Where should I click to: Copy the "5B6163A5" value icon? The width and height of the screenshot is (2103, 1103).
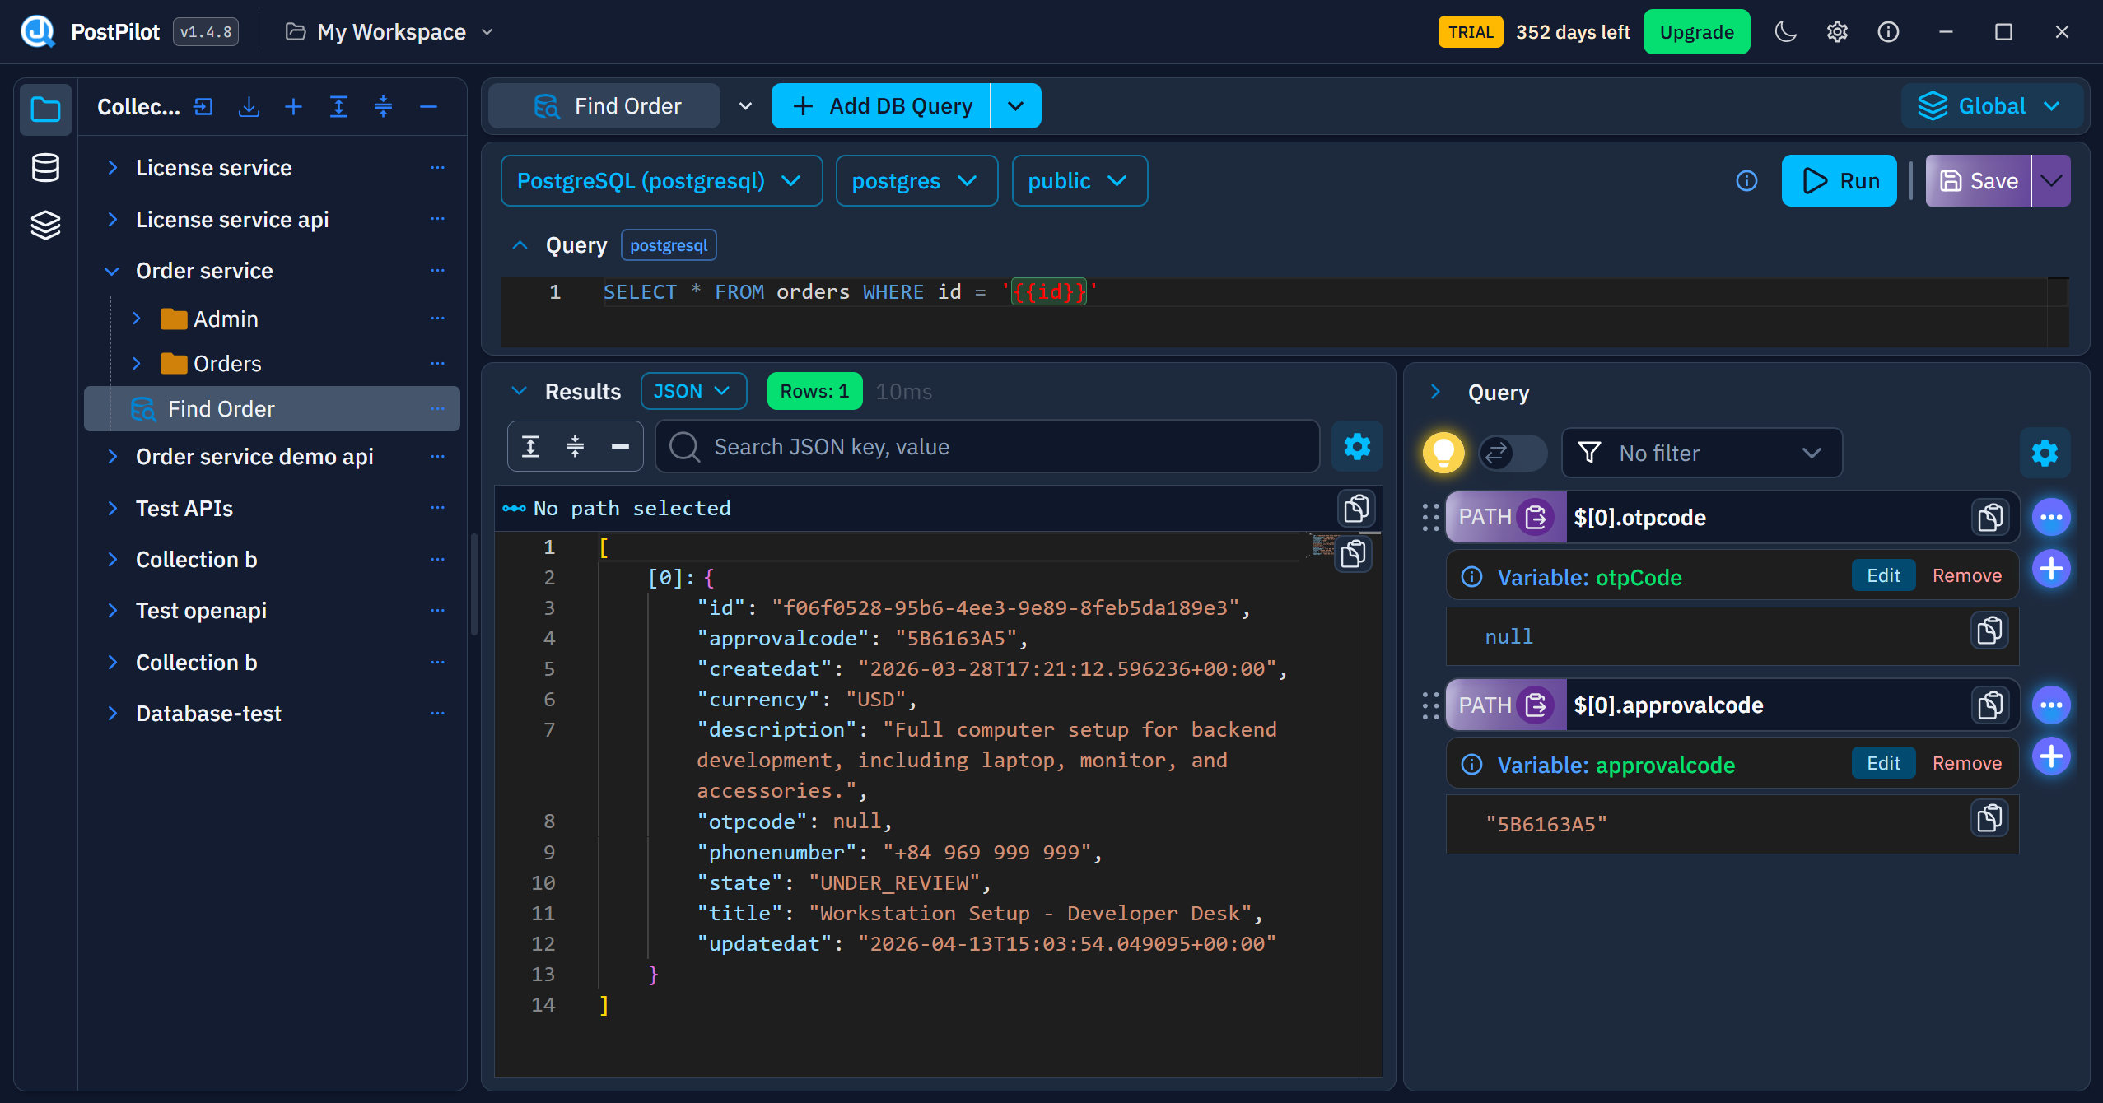click(1989, 818)
